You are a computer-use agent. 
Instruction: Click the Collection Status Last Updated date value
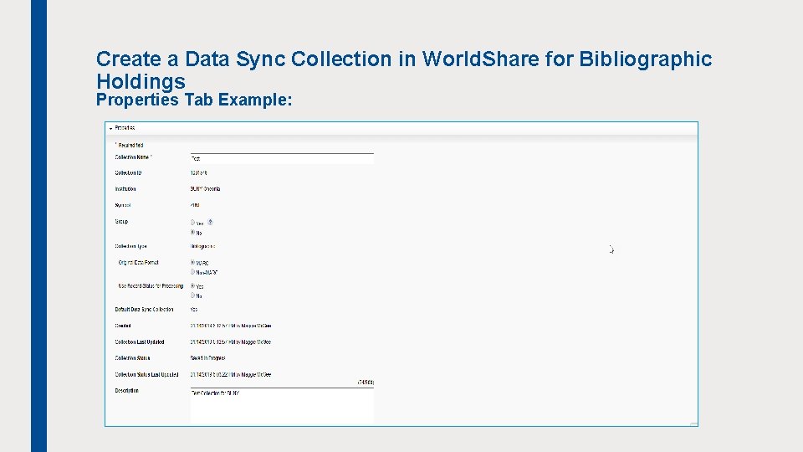(x=231, y=375)
